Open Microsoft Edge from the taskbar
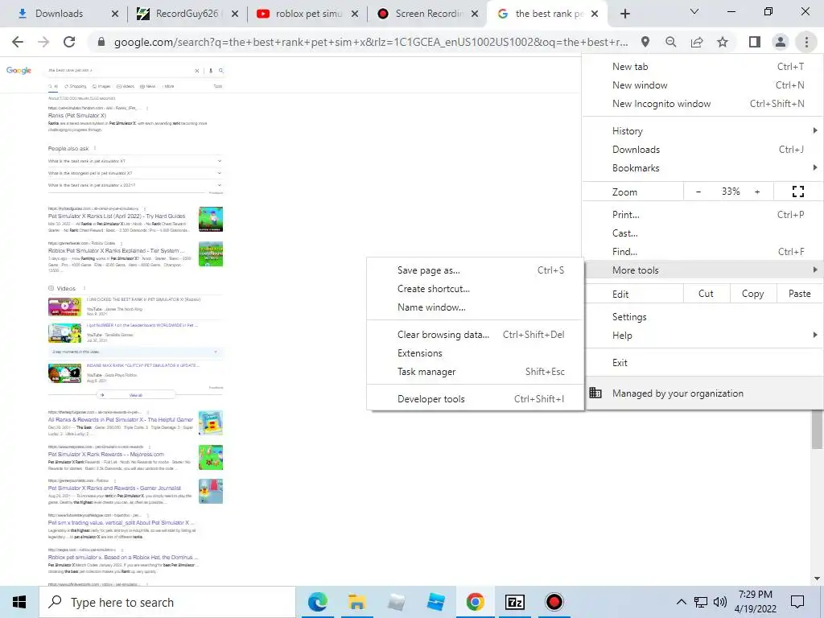The height and width of the screenshot is (618, 824). (317, 602)
